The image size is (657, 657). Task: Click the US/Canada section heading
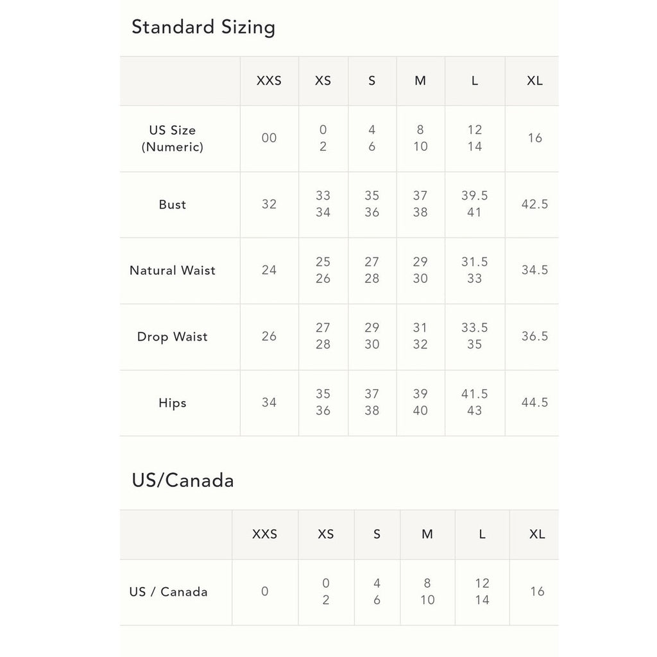(183, 481)
